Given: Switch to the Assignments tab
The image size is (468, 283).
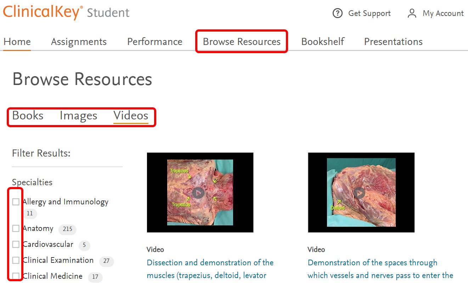Looking at the screenshot, I should (x=79, y=41).
